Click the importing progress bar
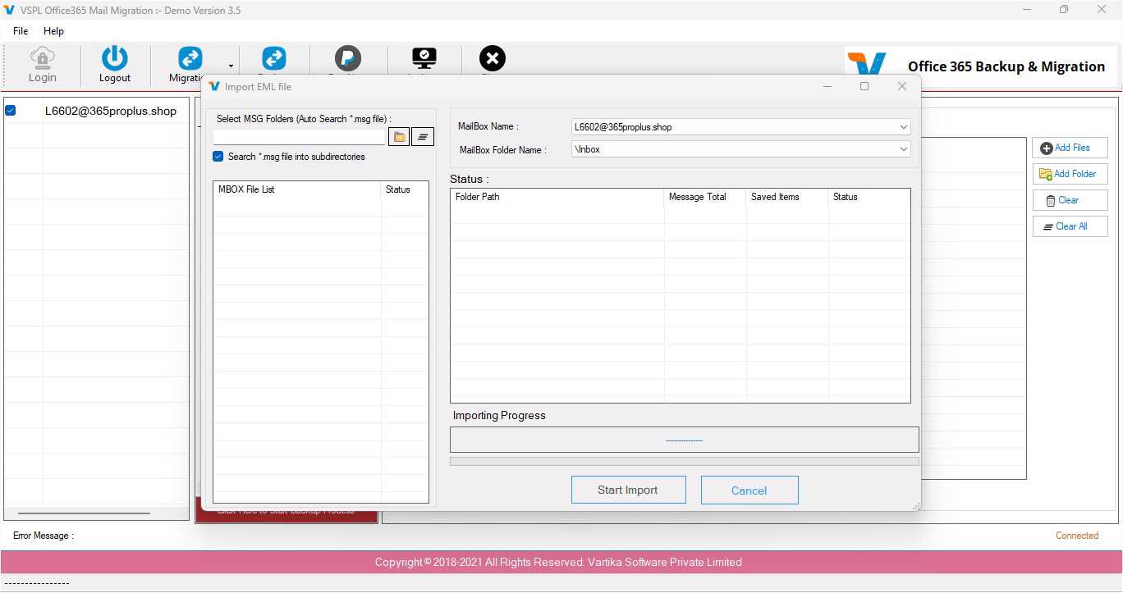 pyautogui.click(x=685, y=462)
